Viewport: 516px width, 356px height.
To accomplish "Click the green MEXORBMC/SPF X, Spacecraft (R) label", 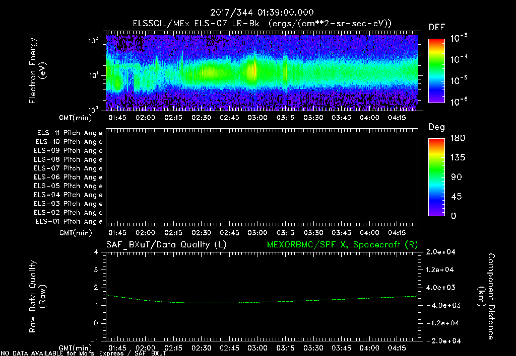I will tap(342, 245).
